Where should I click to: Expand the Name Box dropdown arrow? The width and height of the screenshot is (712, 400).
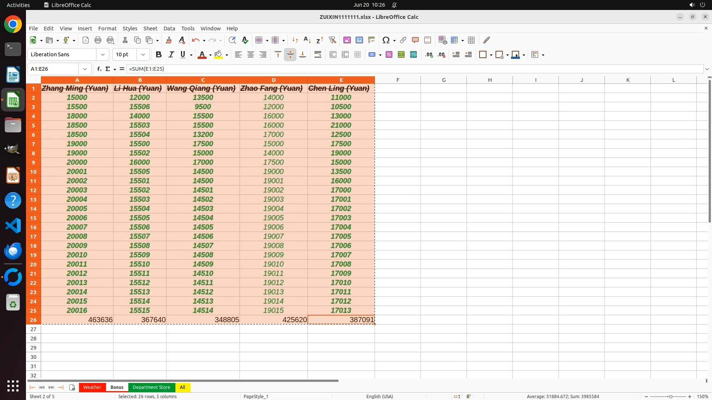[85, 69]
